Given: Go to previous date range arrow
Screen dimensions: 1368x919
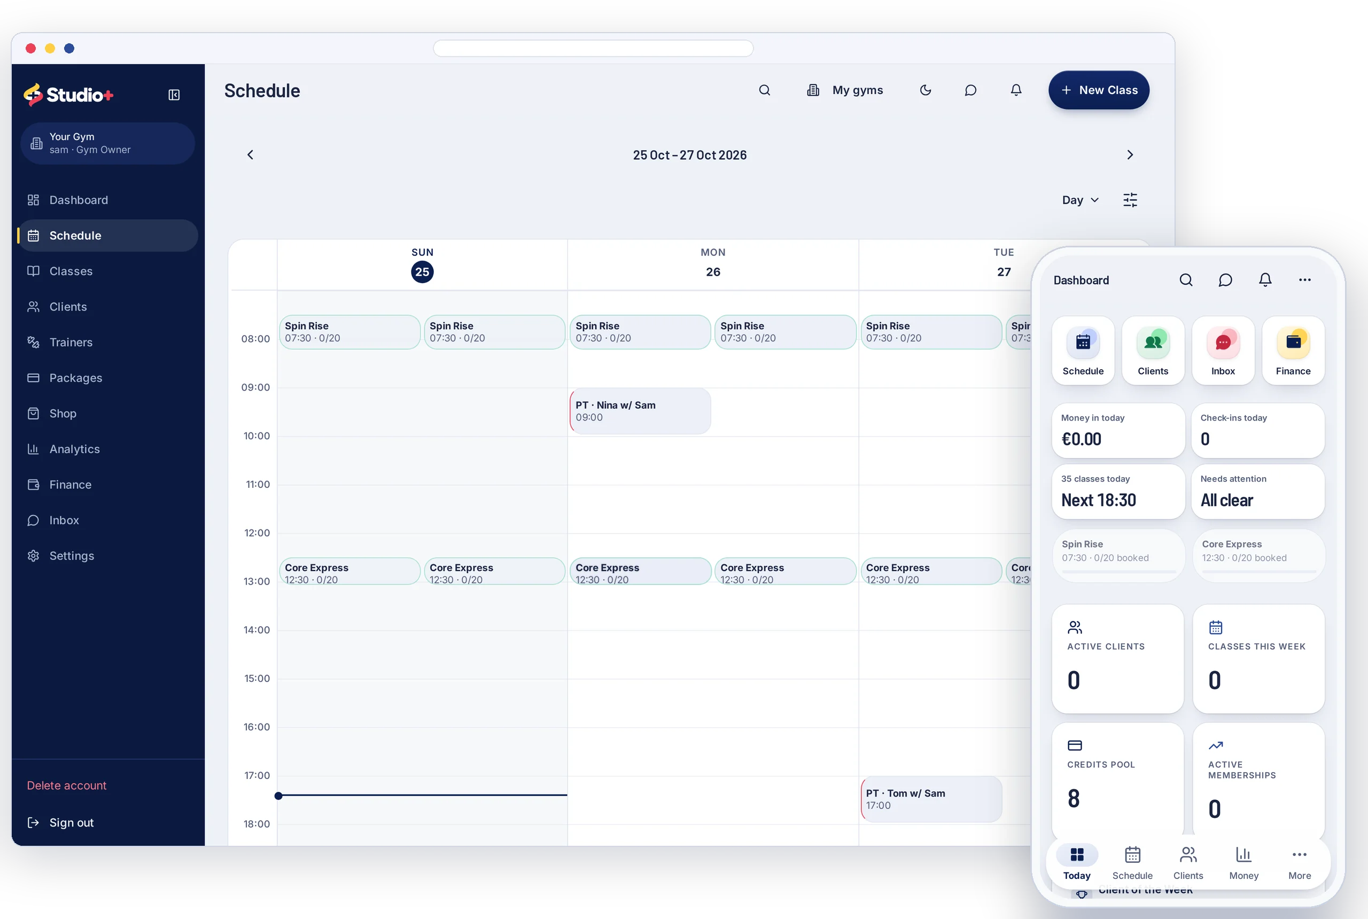Looking at the screenshot, I should (x=250, y=155).
